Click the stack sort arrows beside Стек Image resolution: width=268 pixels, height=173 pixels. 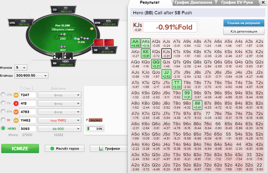[x=27, y=88]
